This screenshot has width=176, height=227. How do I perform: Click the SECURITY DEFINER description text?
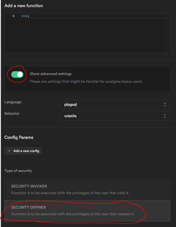(73, 214)
